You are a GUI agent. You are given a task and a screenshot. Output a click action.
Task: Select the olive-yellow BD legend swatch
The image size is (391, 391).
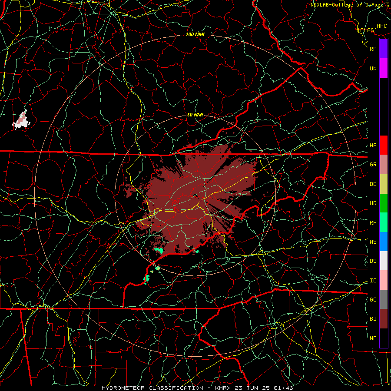[x=384, y=184]
